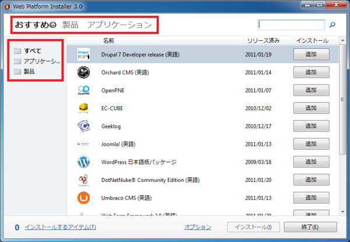Click the Orchard CMS fan-shaped icon
Screen dimensions: 350x242
83,72
